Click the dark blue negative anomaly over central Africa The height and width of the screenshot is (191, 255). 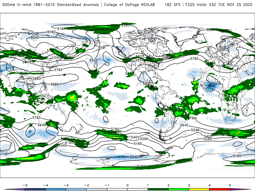(x=210, y=85)
